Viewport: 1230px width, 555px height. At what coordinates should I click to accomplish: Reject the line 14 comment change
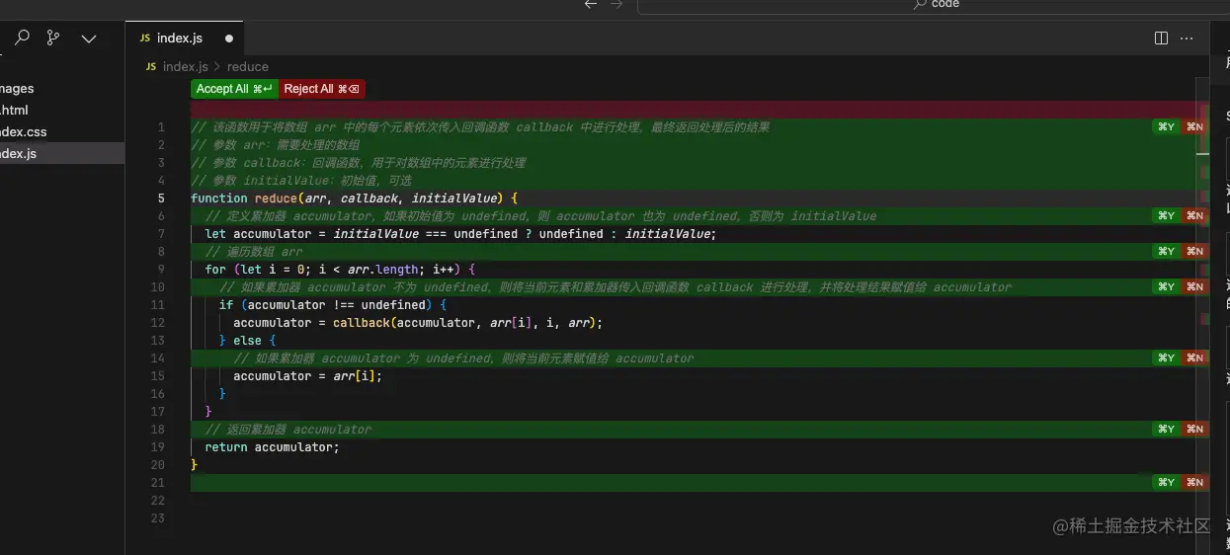click(x=1194, y=357)
